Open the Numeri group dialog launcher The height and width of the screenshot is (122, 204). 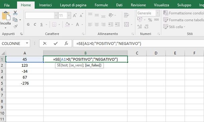click(x=159, y=34)
